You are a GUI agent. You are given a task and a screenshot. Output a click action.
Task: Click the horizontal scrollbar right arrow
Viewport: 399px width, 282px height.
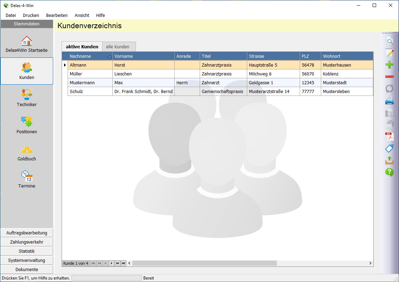click(x=370, y=263)
